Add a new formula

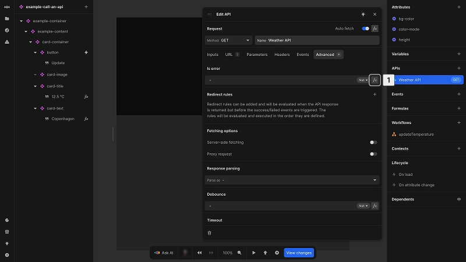click(459, 108)
